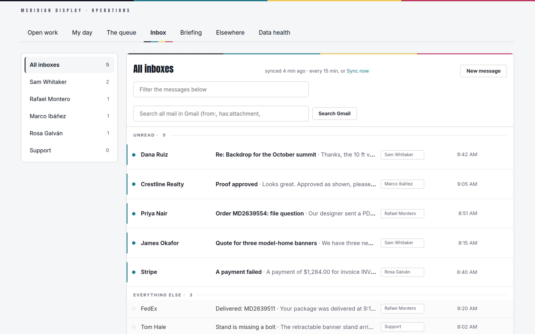Click the 9:05 AM timestamp

point(467,184)
